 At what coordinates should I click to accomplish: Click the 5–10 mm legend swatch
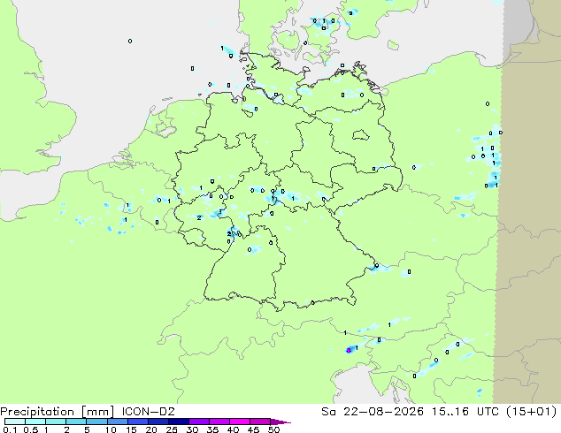96,422
